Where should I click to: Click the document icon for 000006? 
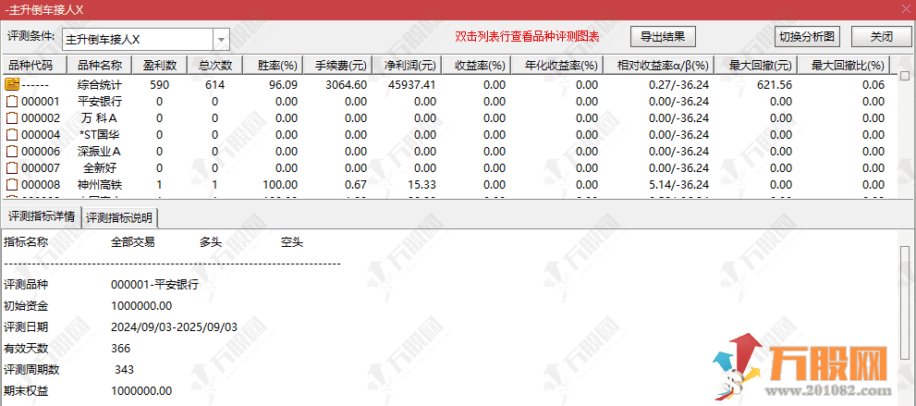coord(12,152)
